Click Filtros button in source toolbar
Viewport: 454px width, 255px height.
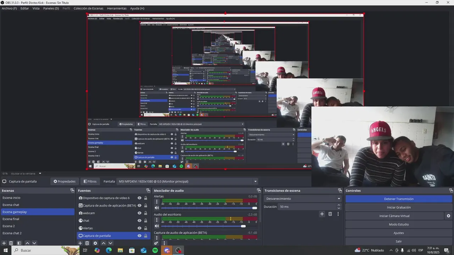point(90,181)
